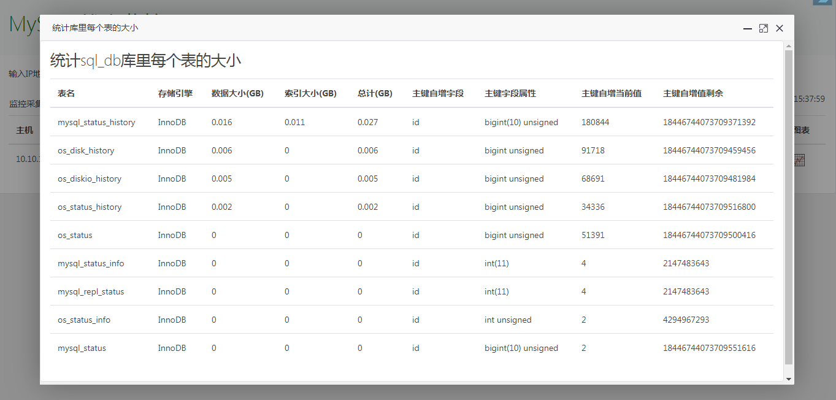Close the table-size dialog
Image resolution: width=836 pixels, height=400 pixels.
tap(780, 28)
